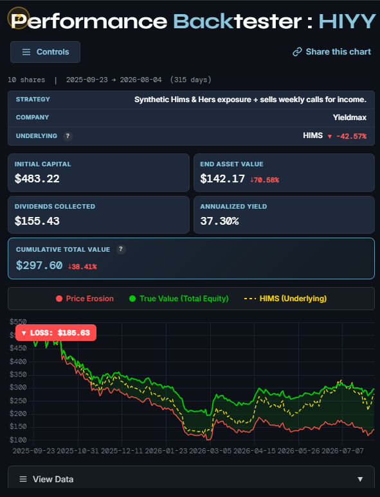Click the HIMS ticker in Underlying row

pos(312,135)
